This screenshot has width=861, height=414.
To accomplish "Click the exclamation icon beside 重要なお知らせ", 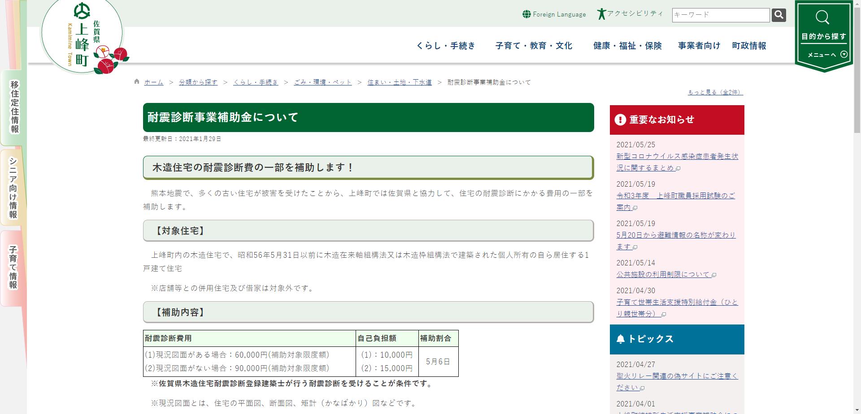I will tap(620, 120).
